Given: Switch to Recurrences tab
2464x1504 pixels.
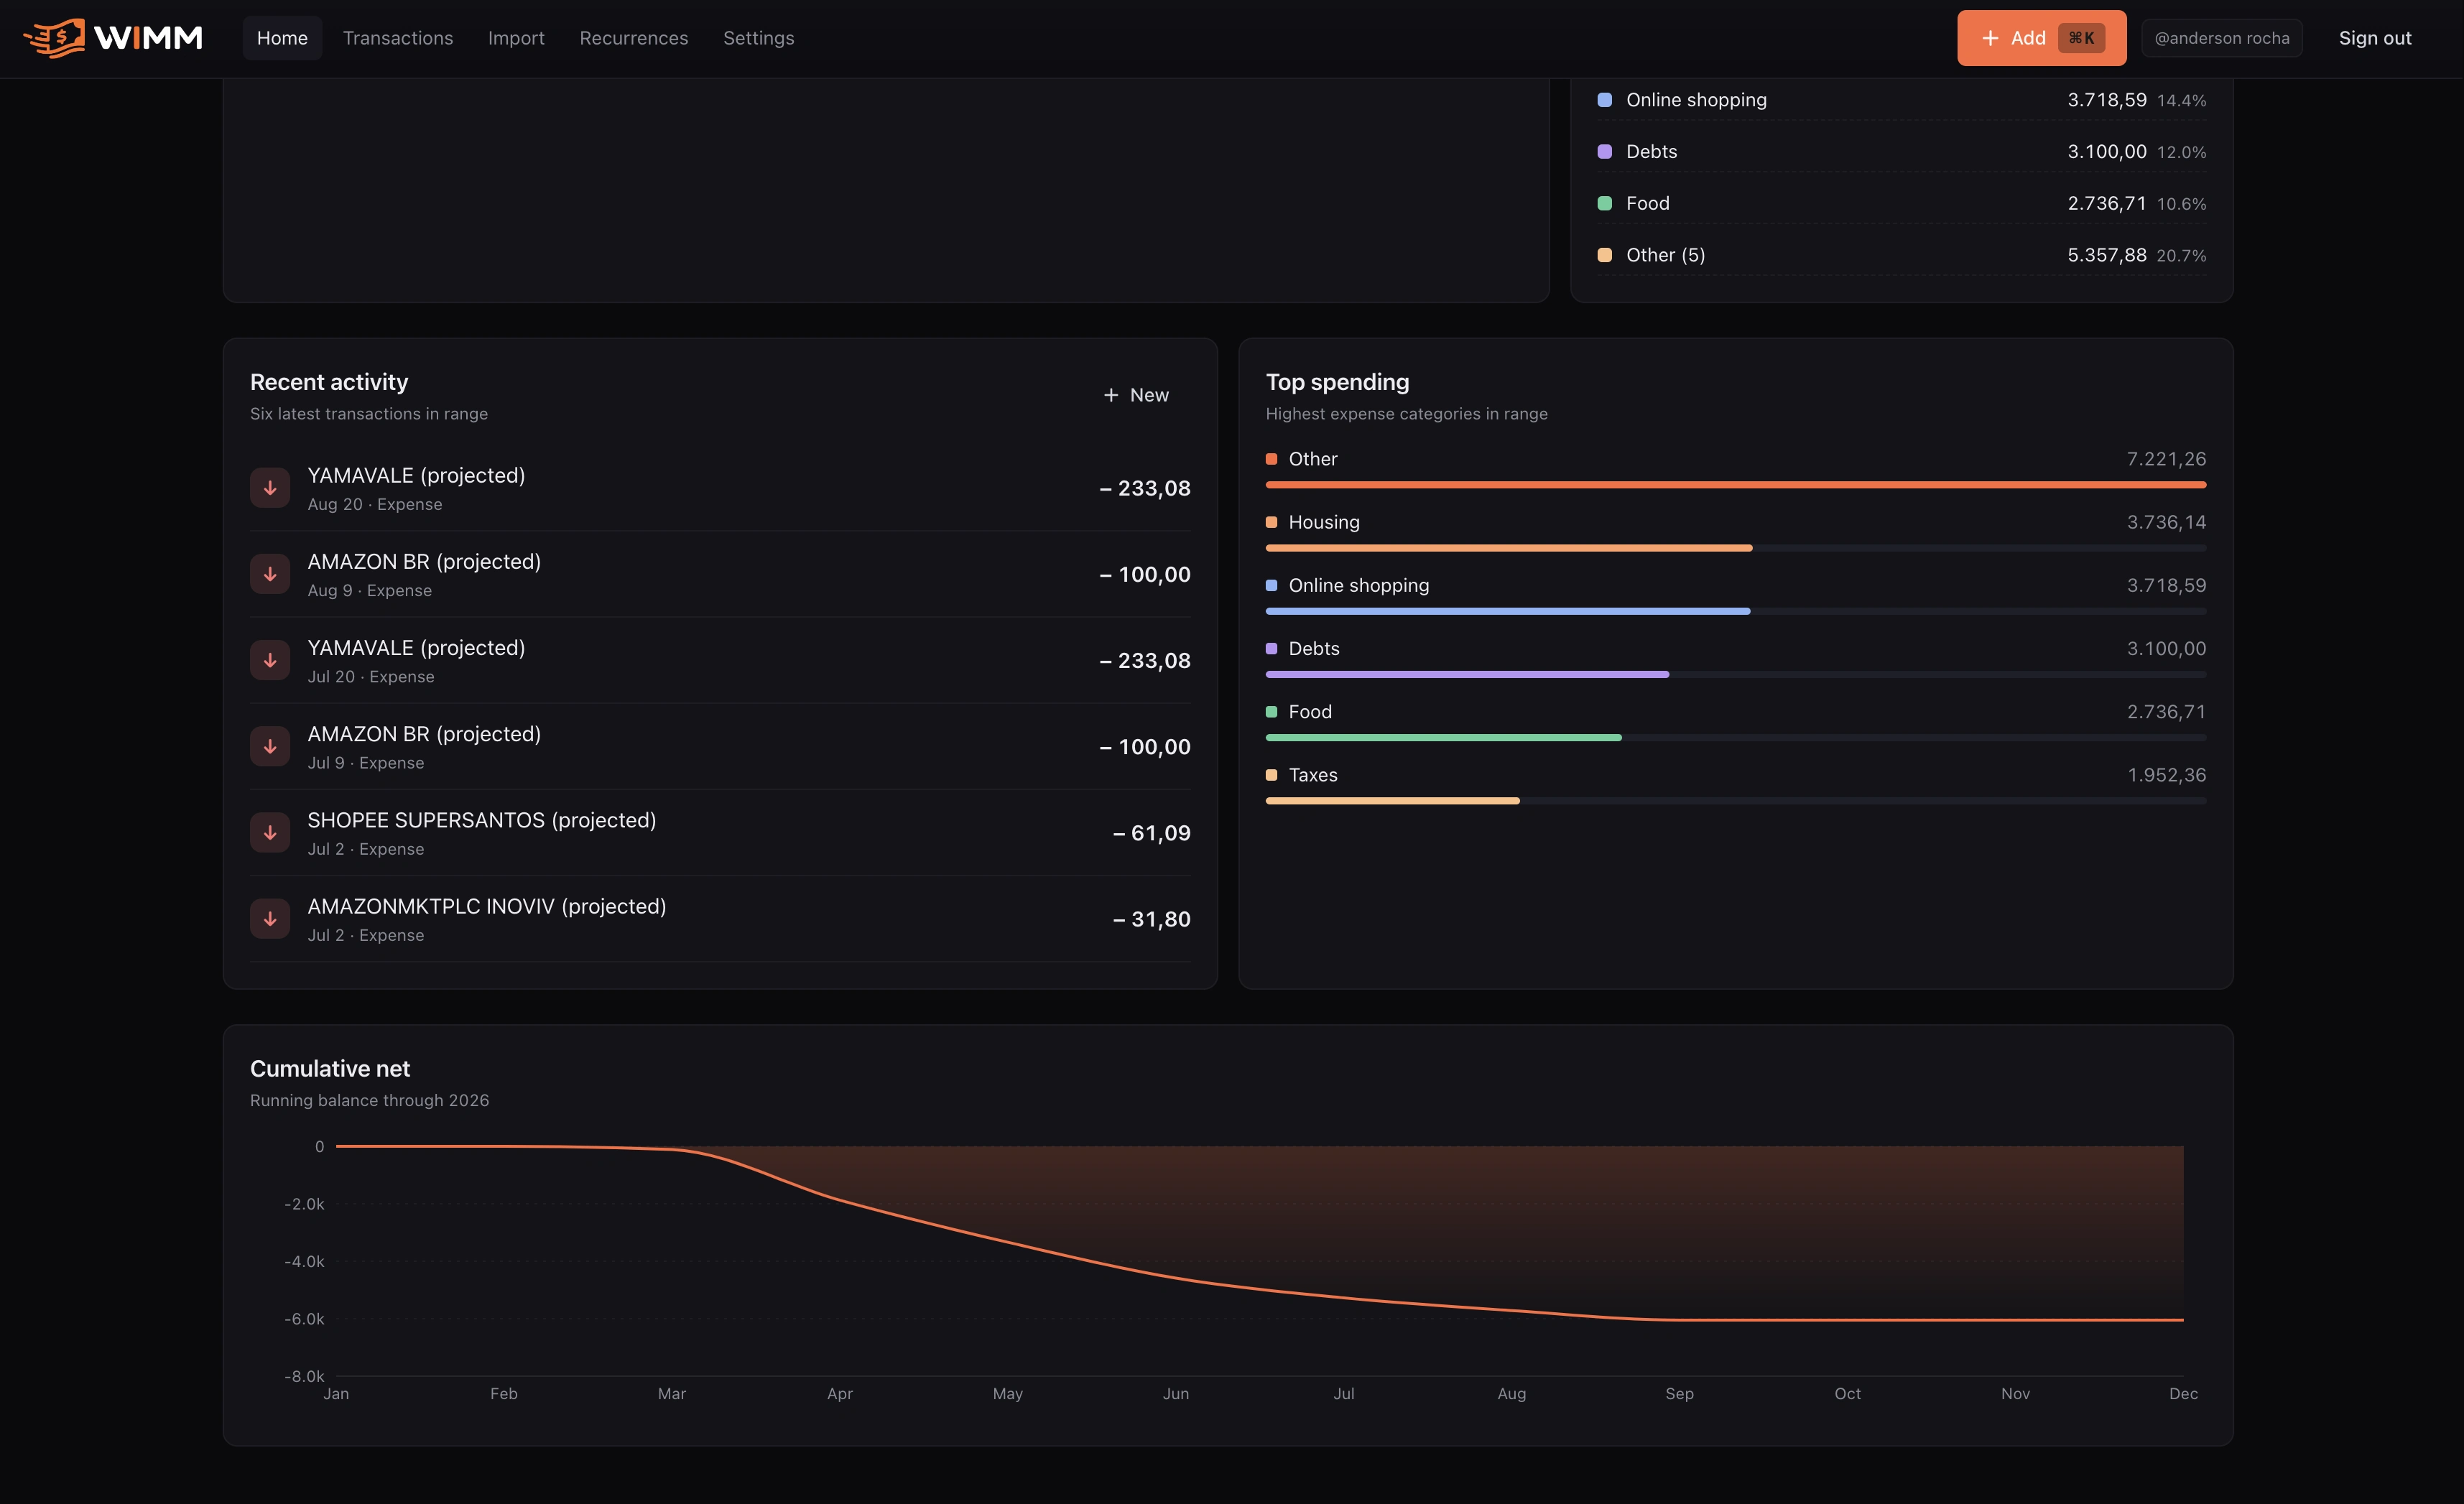Looking at the screenshot, I should [634, 38].
